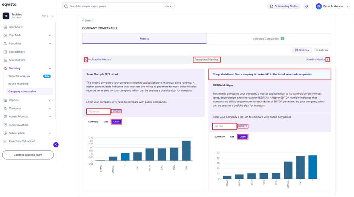Click the search magnifier icon

pyautogui.click(x=66, y=6)
